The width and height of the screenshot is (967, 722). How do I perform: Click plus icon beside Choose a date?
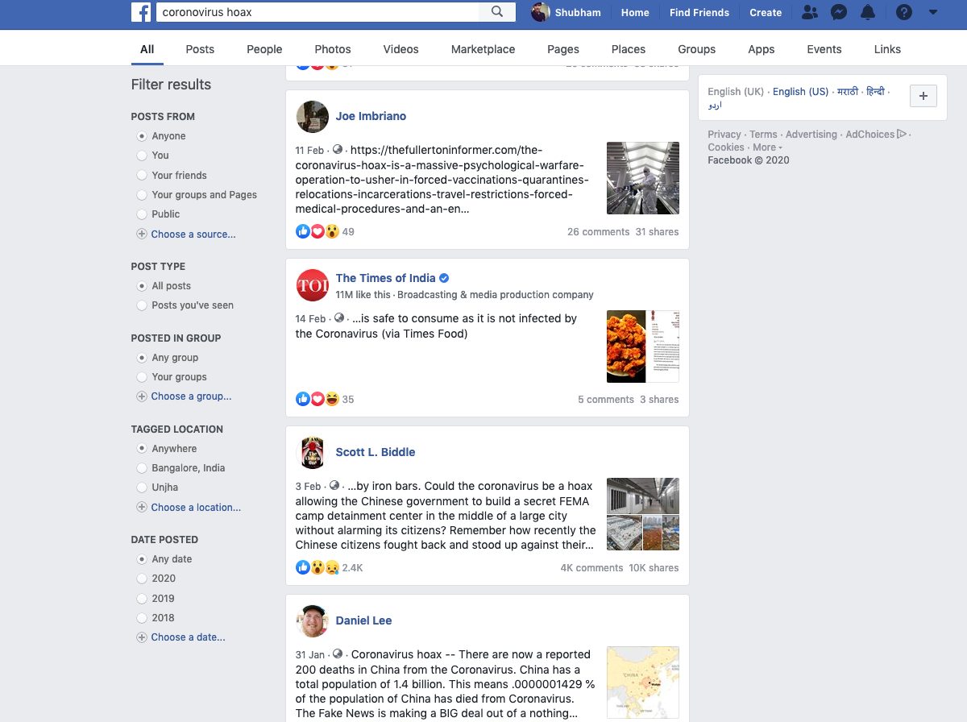click(142, 637)
